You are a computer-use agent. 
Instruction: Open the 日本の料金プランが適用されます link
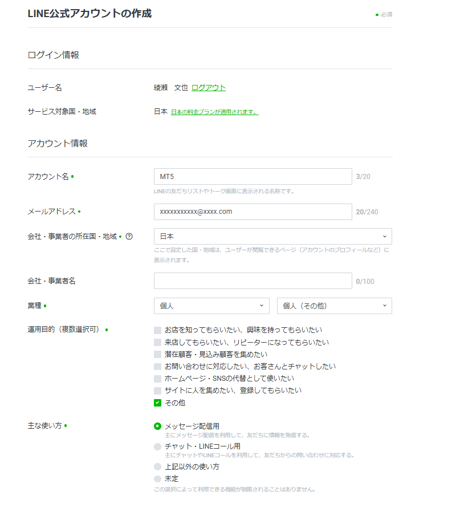214,112
